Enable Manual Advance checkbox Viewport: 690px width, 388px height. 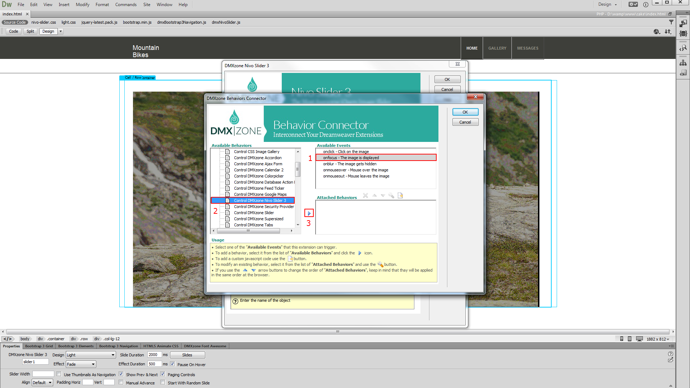click(121, 382)
